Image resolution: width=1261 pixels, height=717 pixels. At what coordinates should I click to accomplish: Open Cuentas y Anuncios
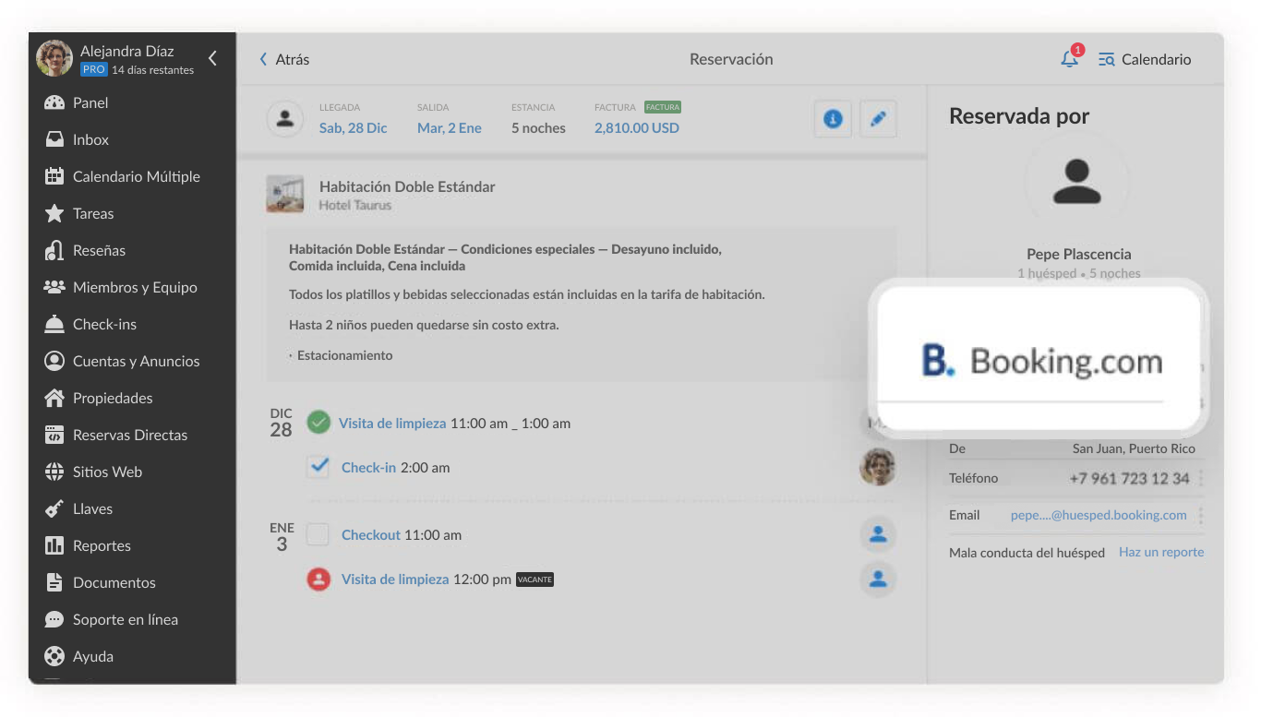coord(136,361)
